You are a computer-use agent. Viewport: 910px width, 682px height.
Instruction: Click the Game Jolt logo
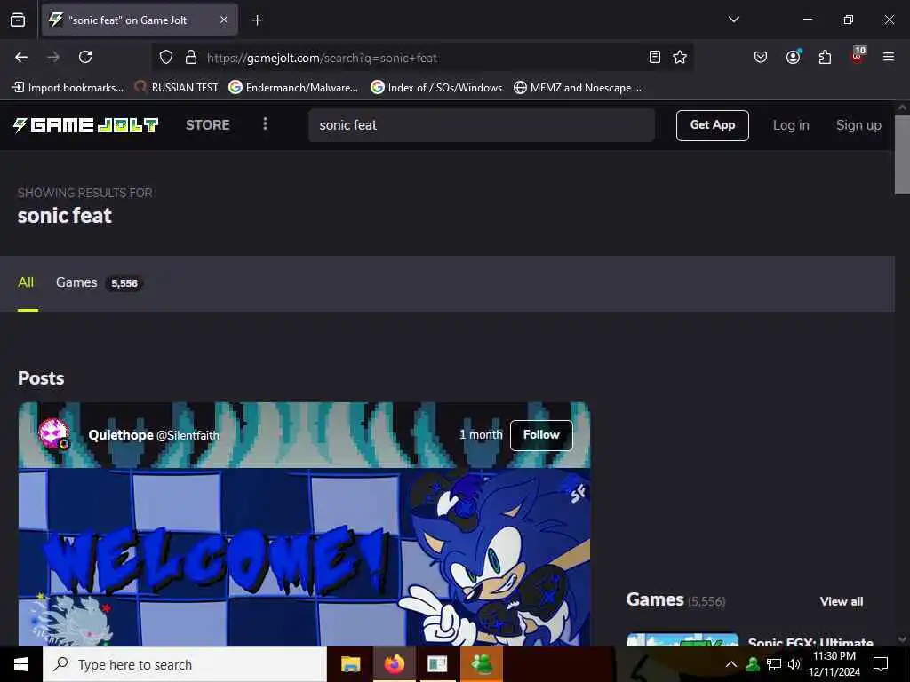[x=86, y=125]
